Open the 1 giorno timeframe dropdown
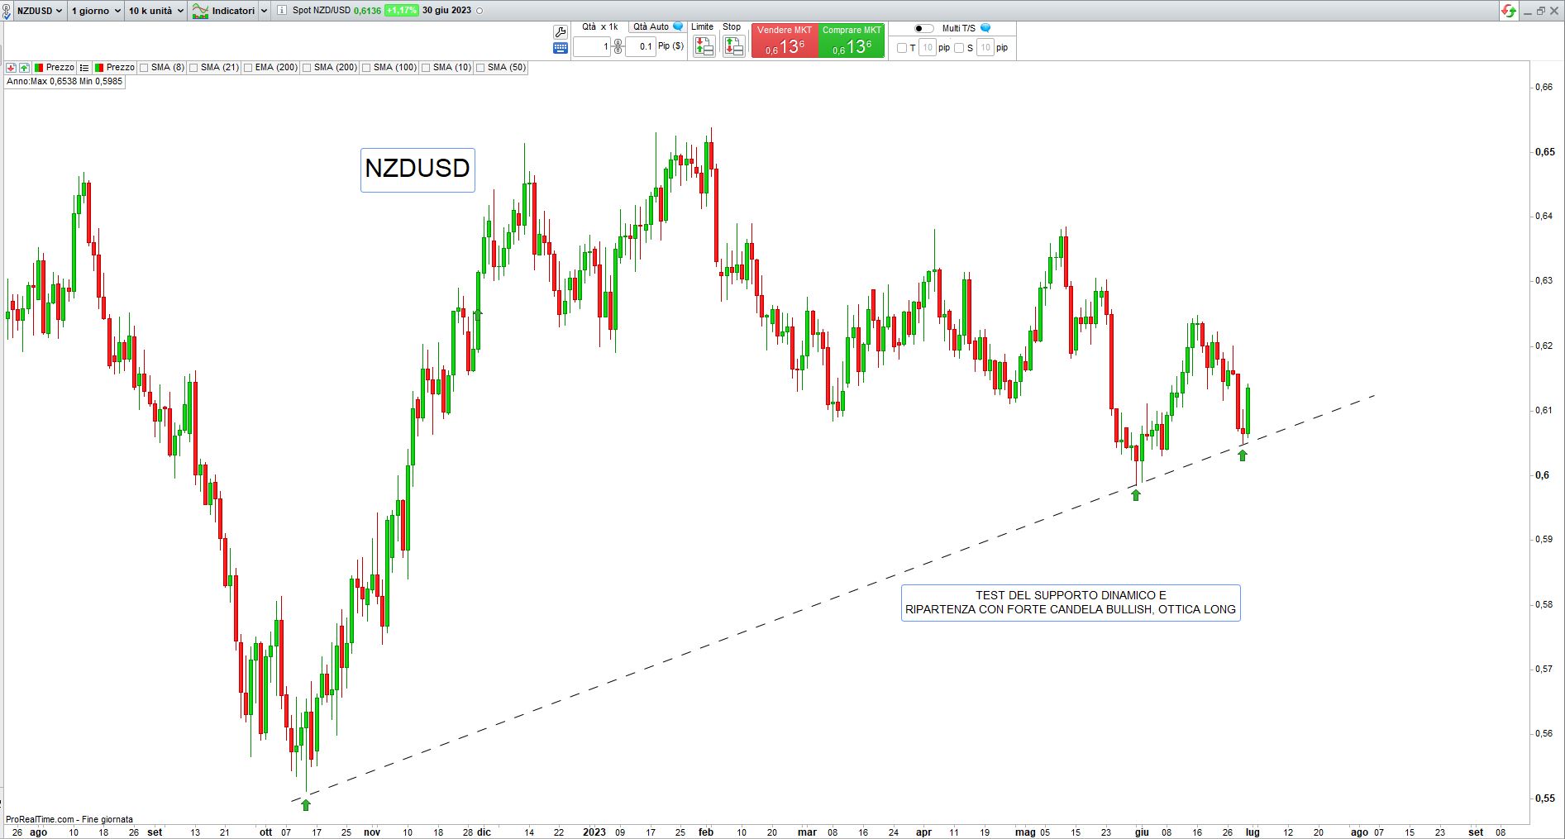 click(x=95, y=11)
